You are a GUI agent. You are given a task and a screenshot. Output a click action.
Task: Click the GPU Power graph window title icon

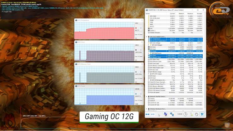76,86
